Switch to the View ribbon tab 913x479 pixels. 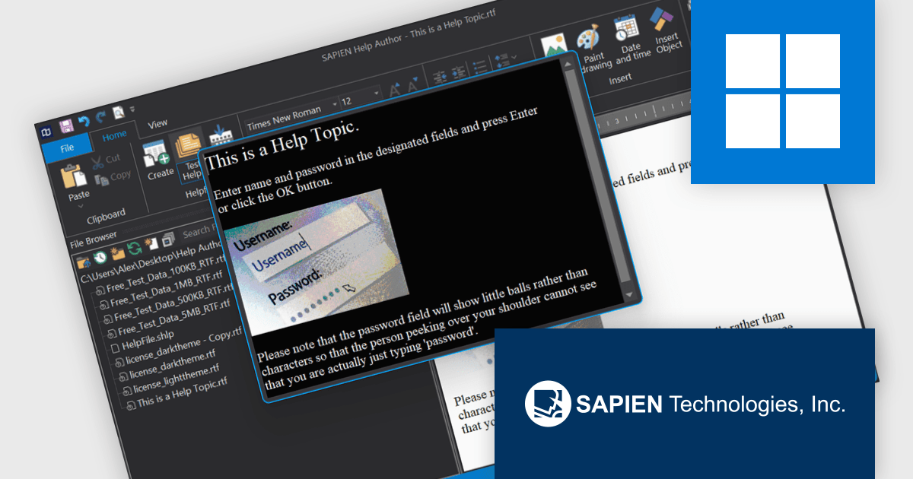tap(157, 123)
